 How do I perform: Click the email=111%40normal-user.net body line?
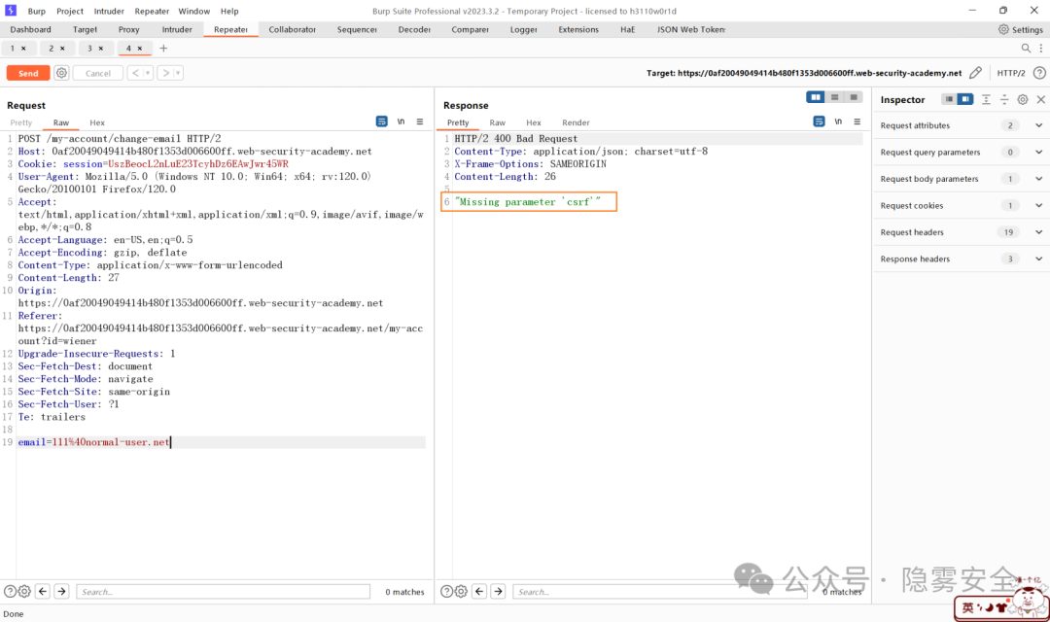click(93, 442)
